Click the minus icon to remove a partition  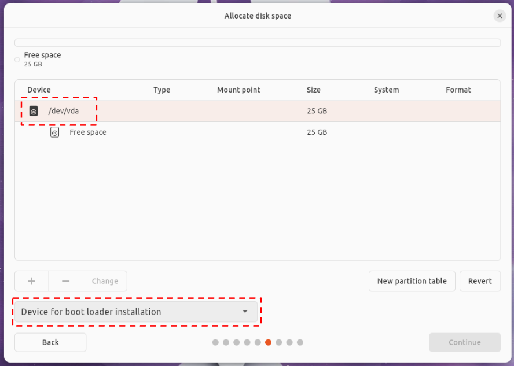click(x=65, y=281)
